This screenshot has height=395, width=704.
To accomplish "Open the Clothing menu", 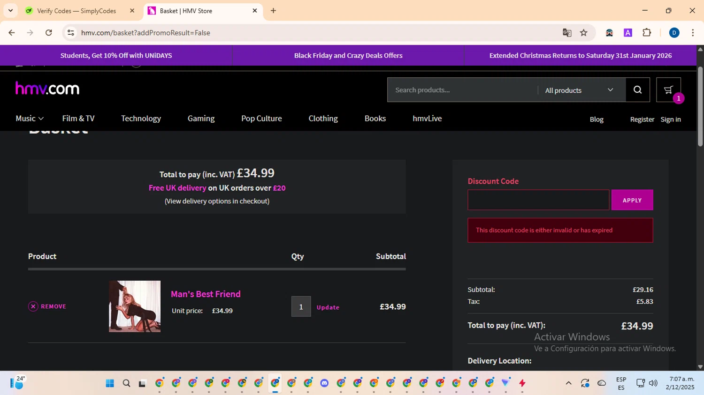I will [323, 119].
